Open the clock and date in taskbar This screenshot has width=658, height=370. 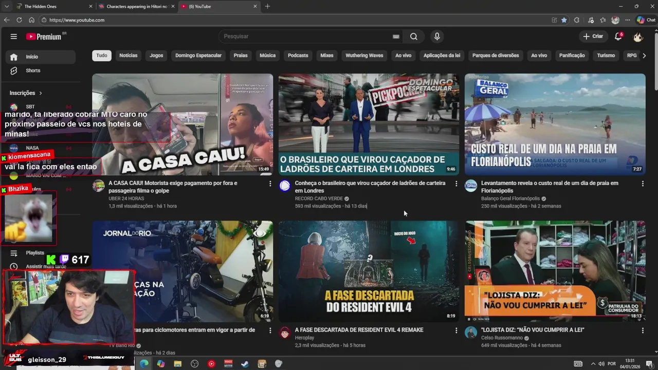pyautogui.click(x=630, y=363)
